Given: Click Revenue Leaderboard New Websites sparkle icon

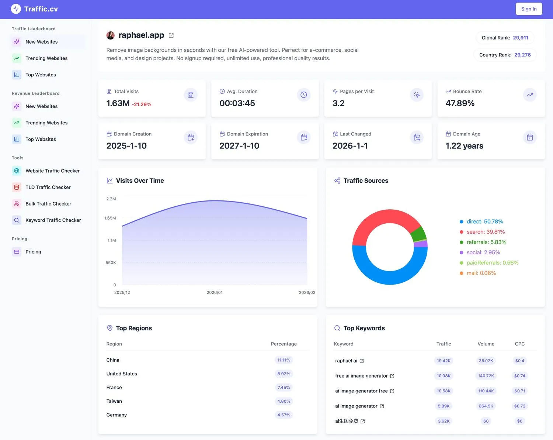Looking at the screenshot, I should (17, 106).
